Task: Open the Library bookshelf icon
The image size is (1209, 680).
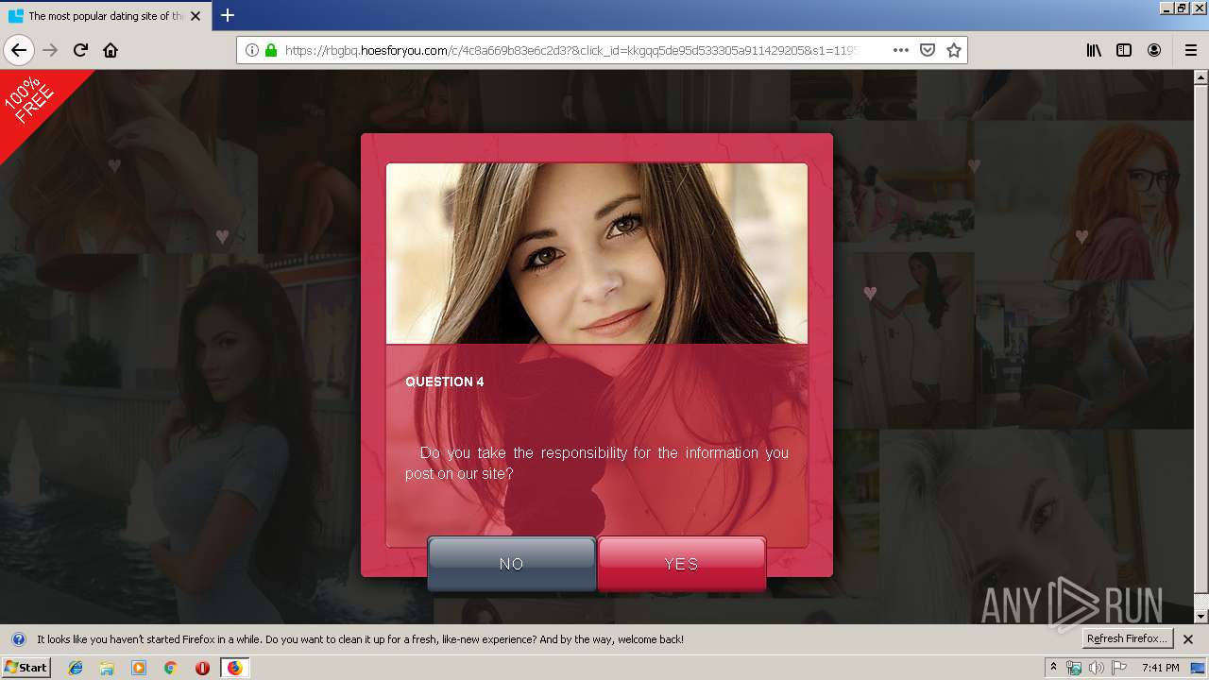Action: [x=1094, y=50]
